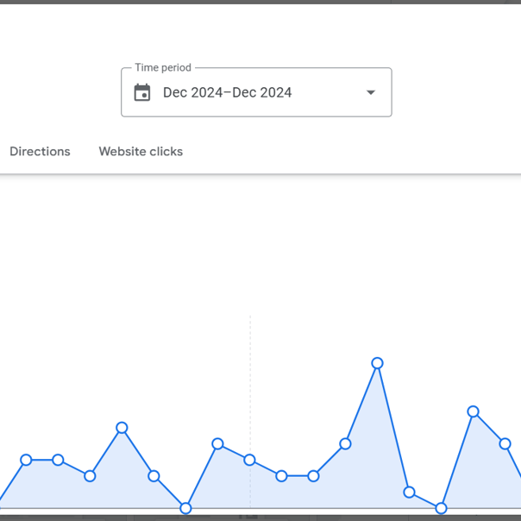This screenshot has height=521, width=521.
Task: Select the second-tallest peak data point
Action: pyautogui.click(x=474, y=411)
